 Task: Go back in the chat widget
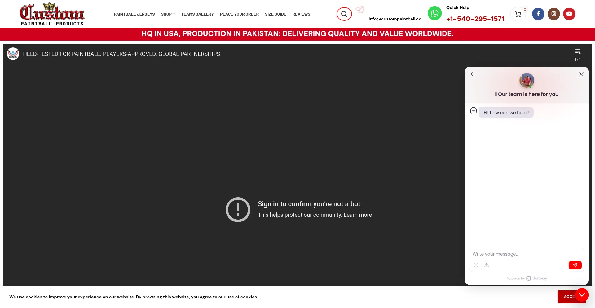472,74
